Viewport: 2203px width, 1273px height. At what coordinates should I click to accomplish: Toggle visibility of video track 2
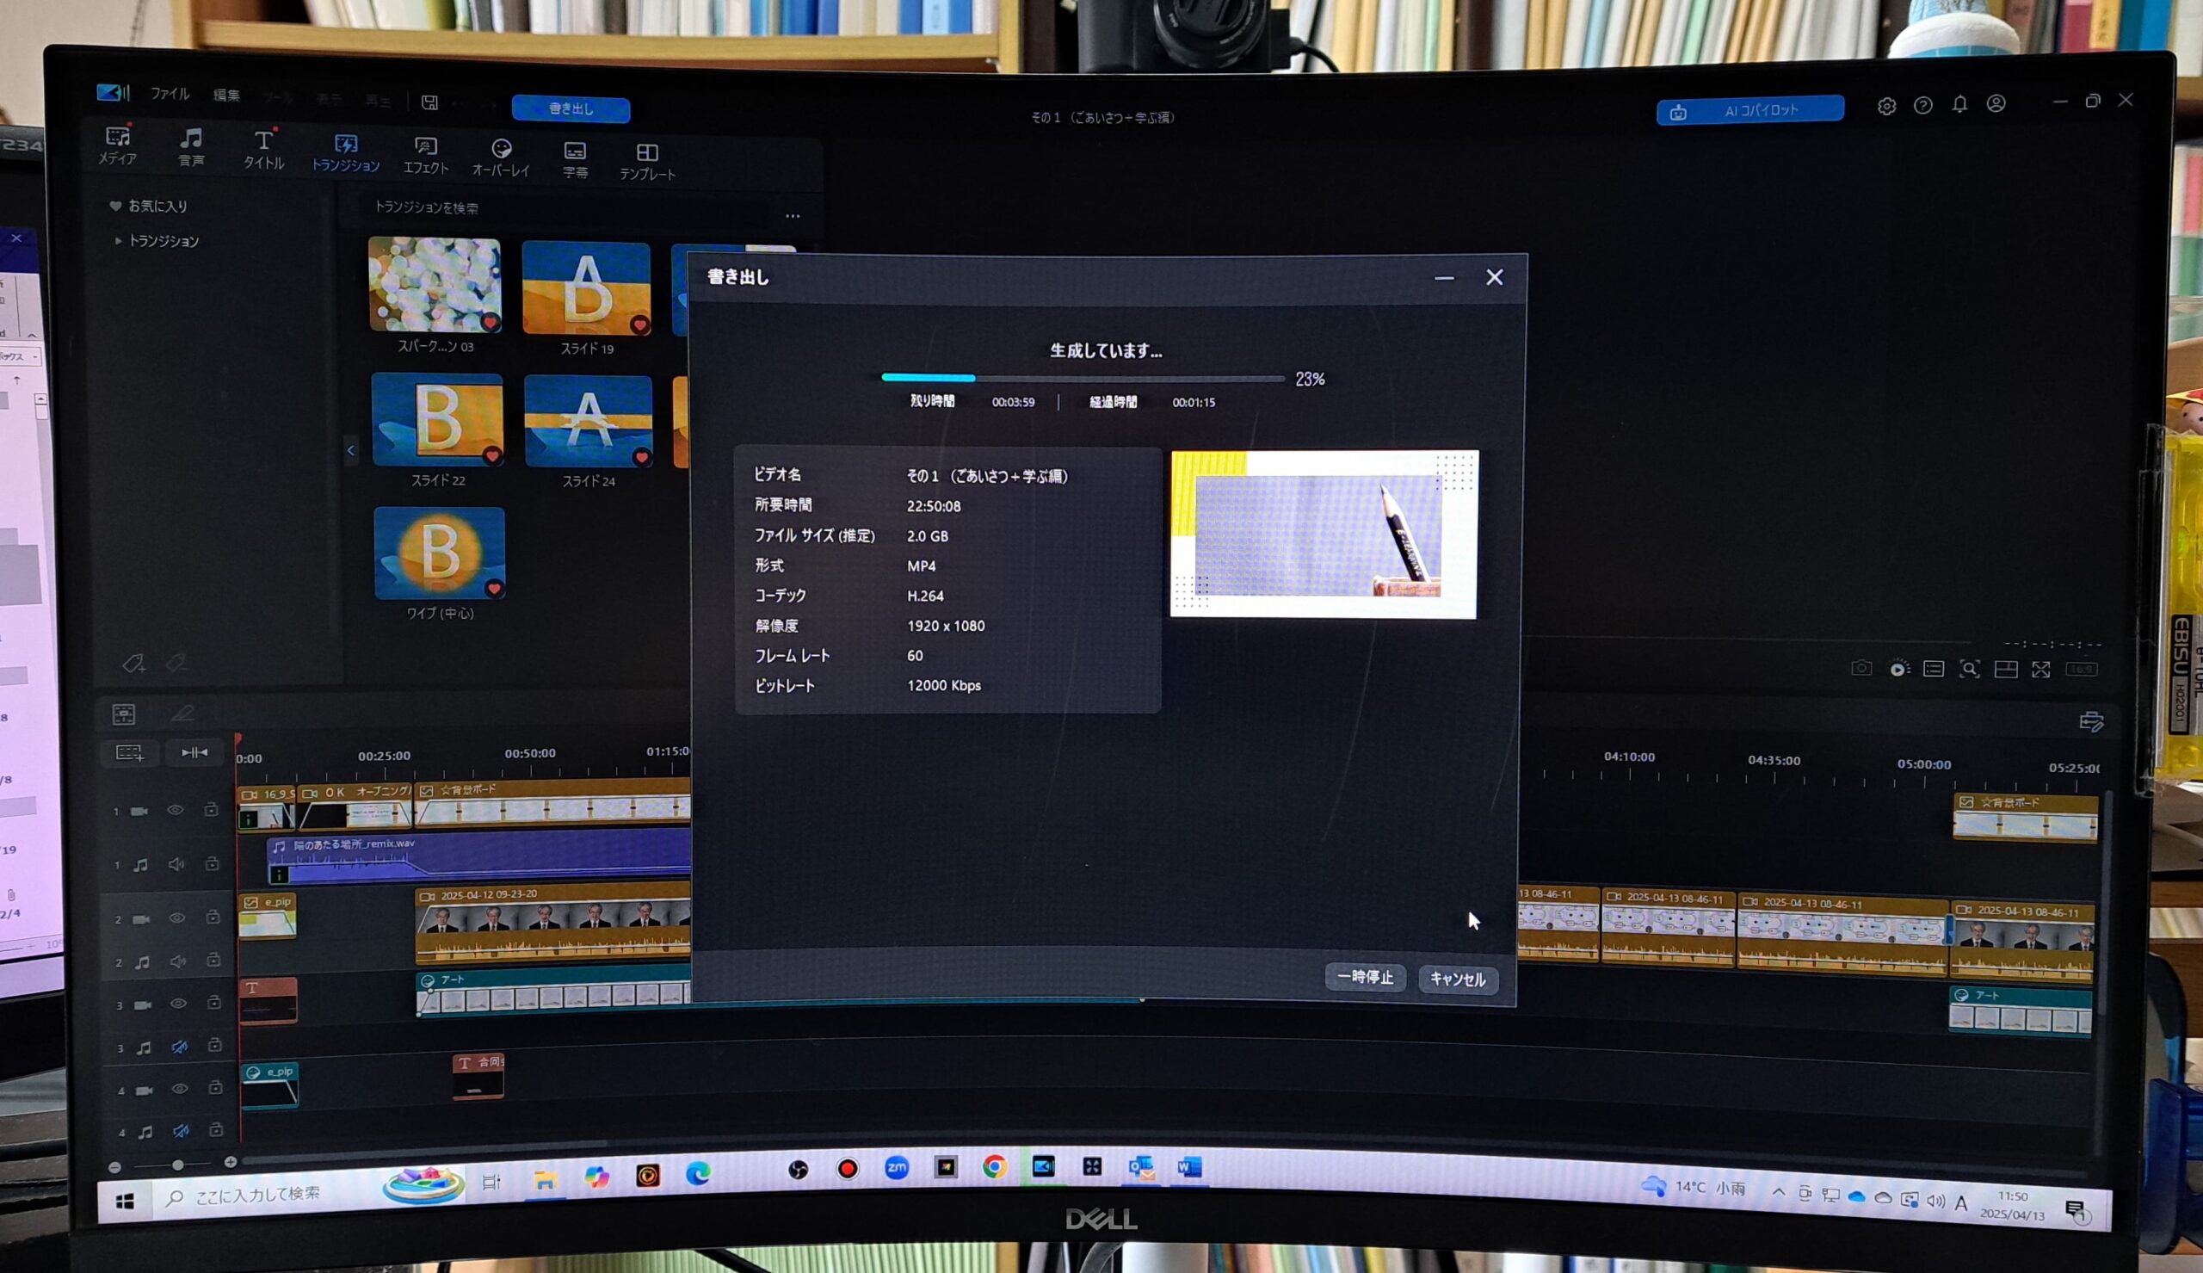tap(176, 918)
